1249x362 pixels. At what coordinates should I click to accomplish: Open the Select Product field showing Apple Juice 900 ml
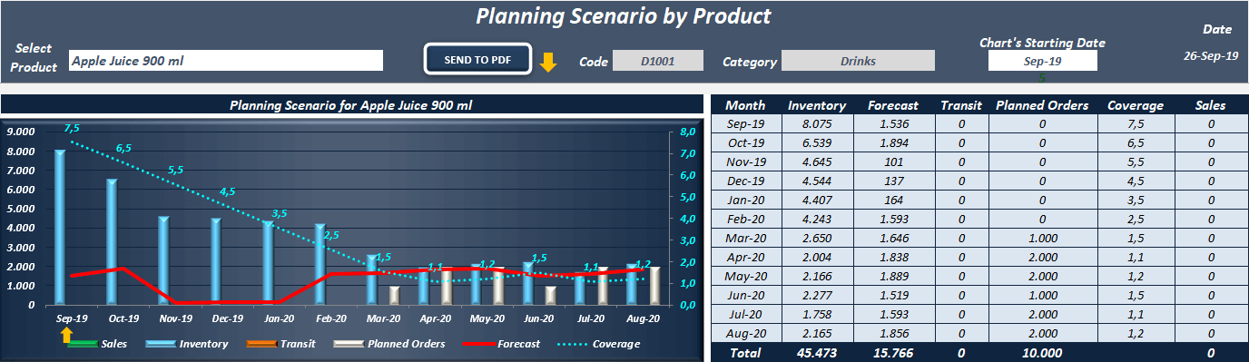226,61
